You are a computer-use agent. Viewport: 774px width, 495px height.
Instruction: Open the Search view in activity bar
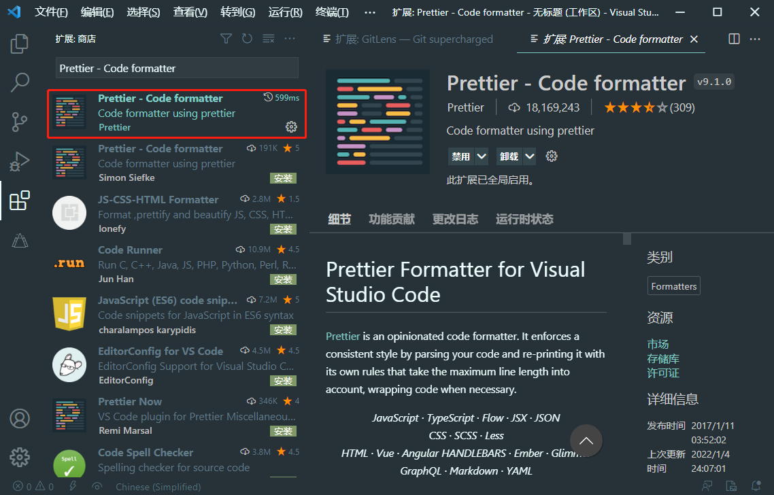click(x=19, y=82)
